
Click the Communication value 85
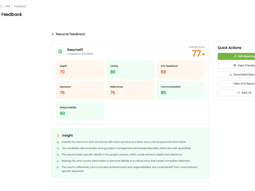coord(163,93)
